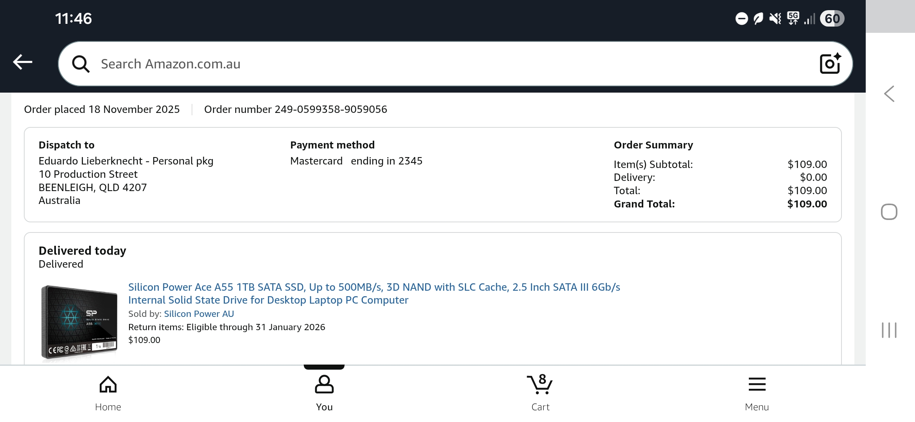Tap the battery level indicator
915x422 pixels.
(832, 19)
